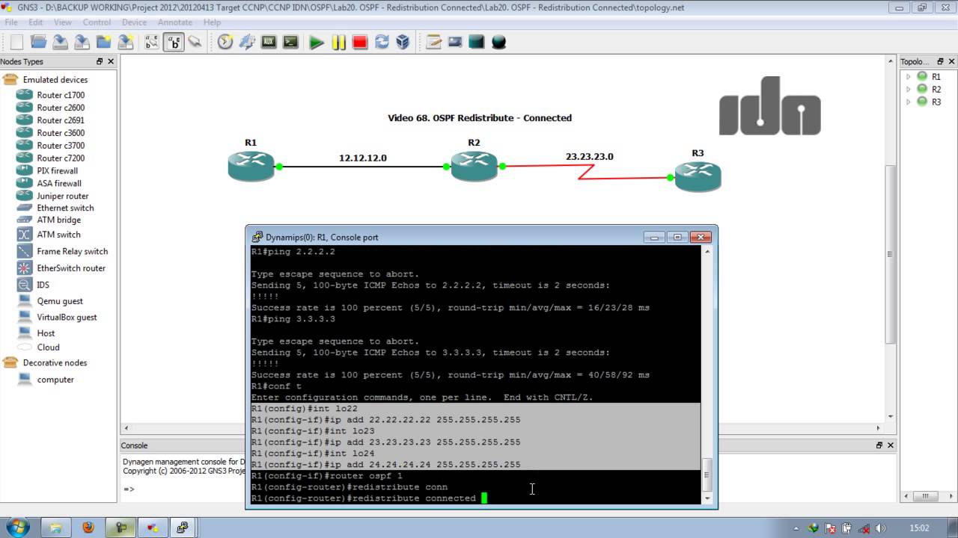
Task: Close the Nodes Types panel
Action: tap(111, 62)
